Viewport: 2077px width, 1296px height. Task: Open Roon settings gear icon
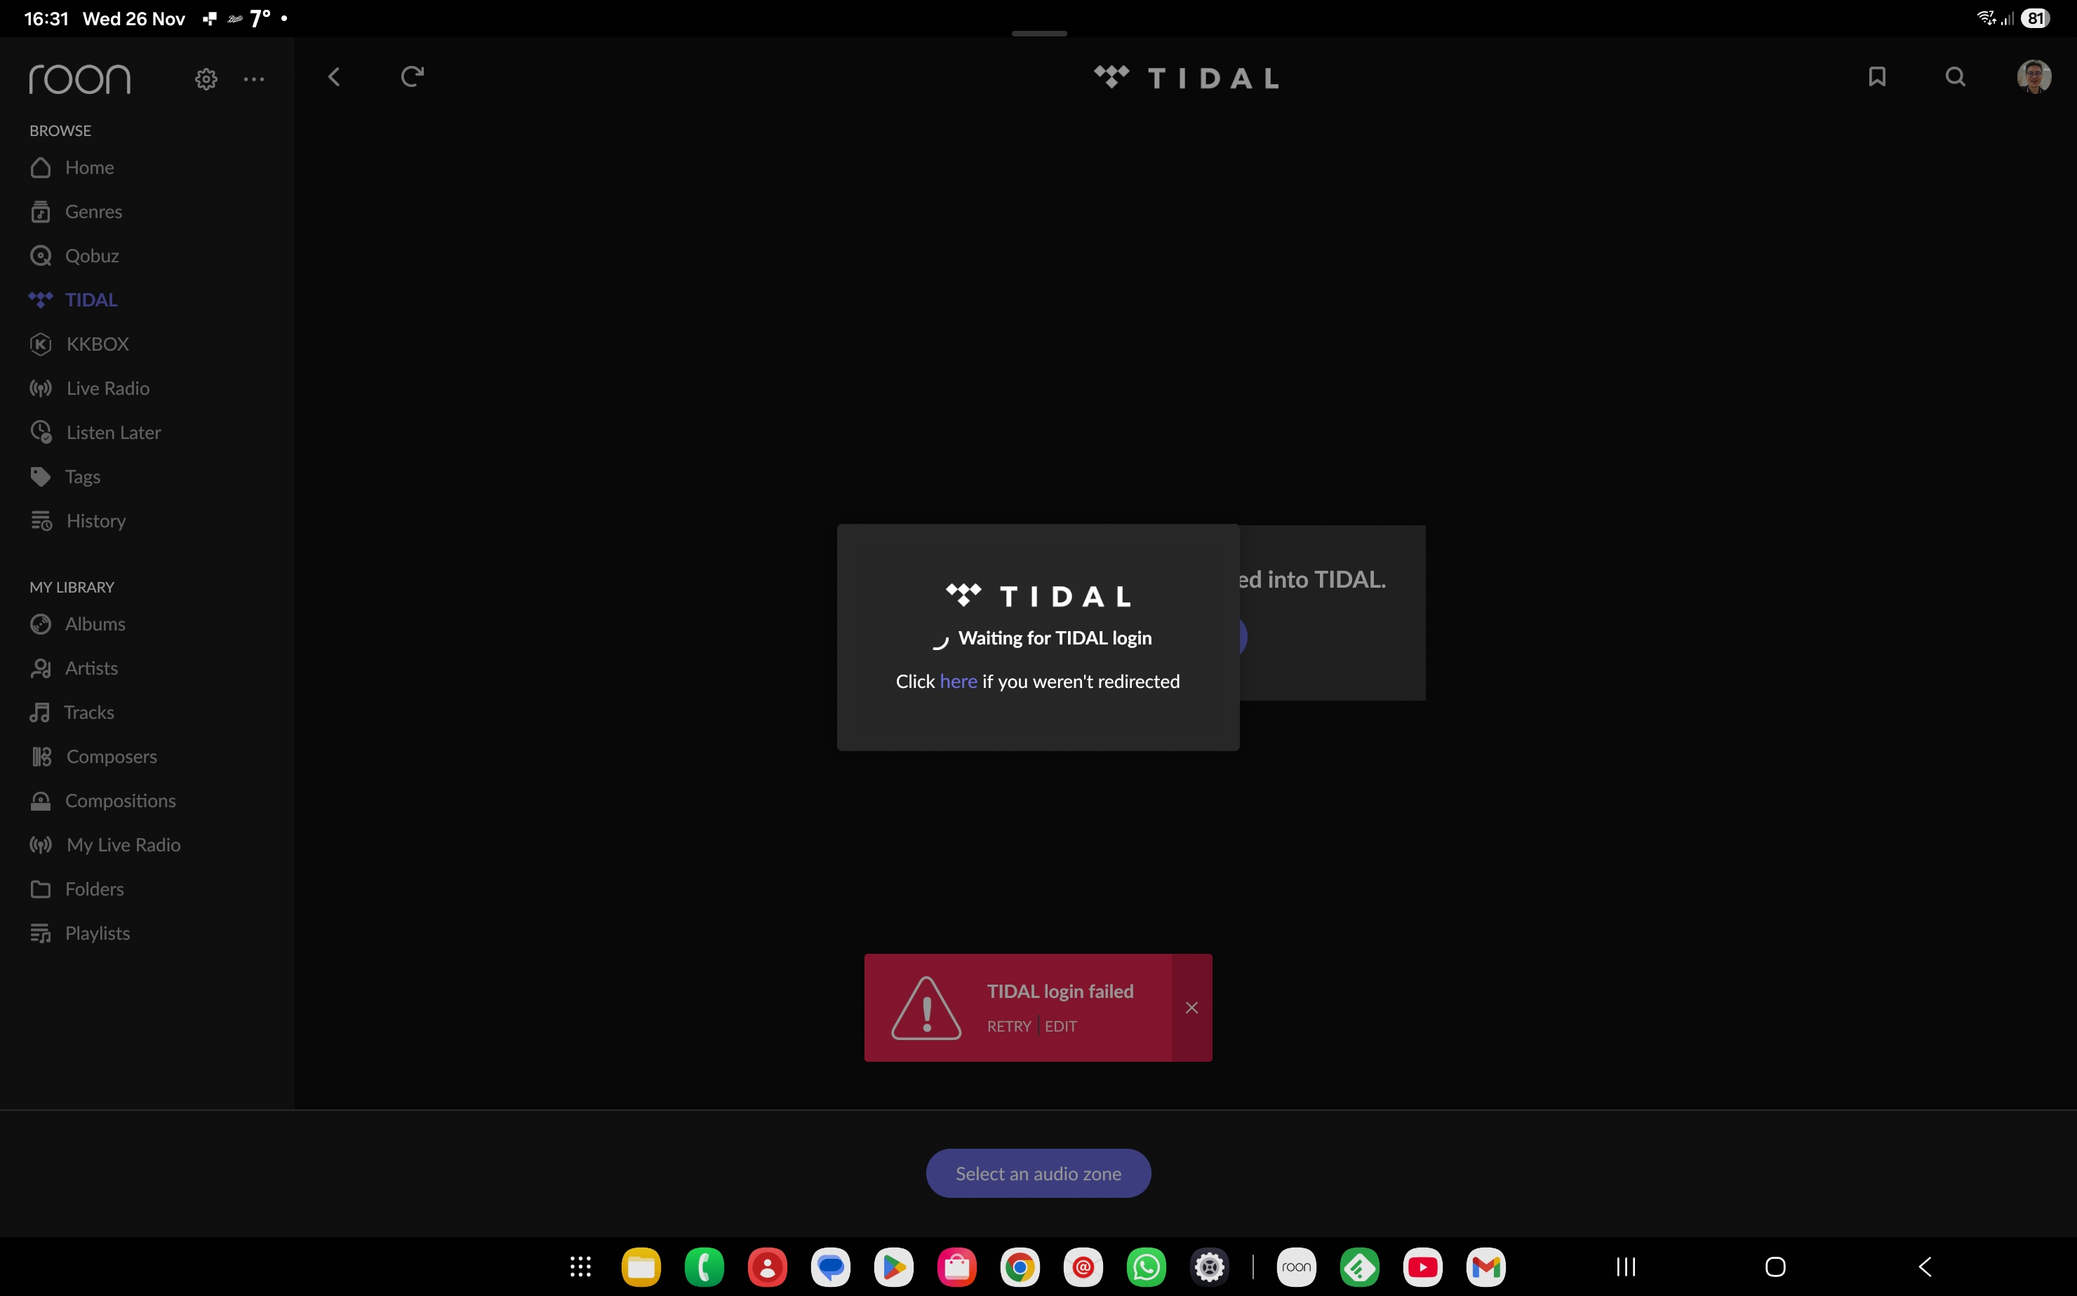coord(206,79)
